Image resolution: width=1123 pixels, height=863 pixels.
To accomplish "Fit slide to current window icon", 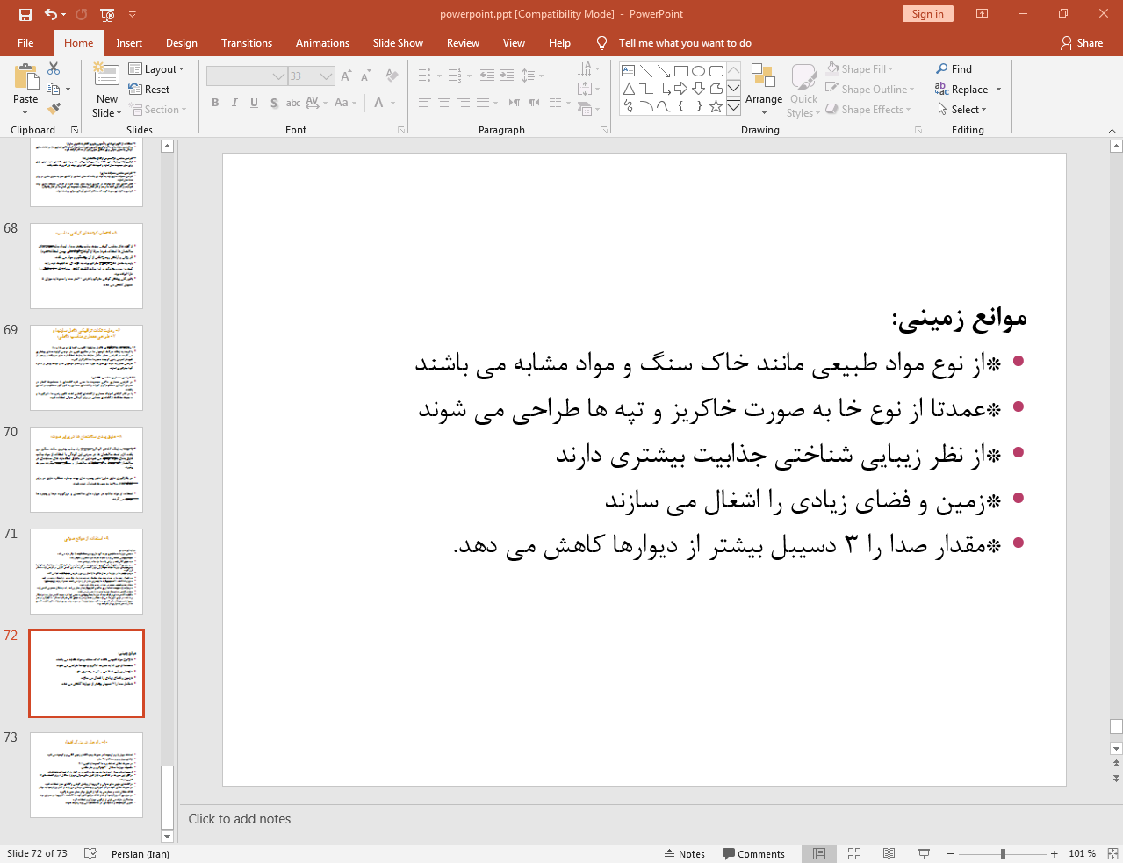I will pos(1112,853).
